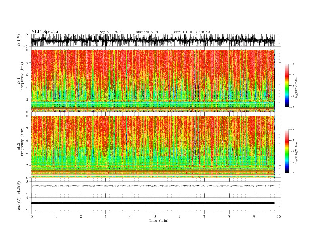
Task: Click the "ch.4(V)" axis label
Action: point(19,204)
